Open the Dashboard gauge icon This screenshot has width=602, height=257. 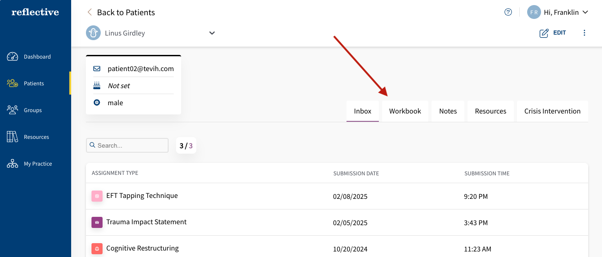point(12,57)
